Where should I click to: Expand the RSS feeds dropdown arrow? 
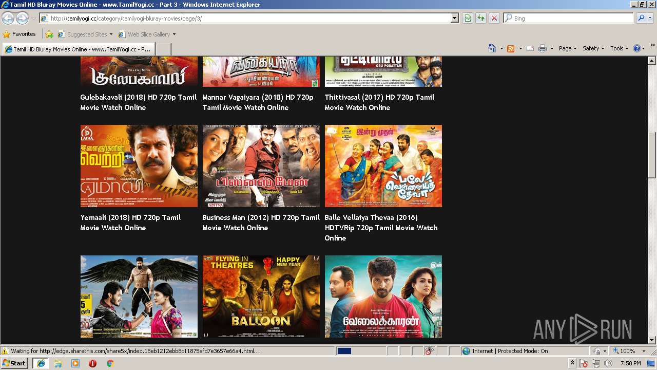click(520, 48)
